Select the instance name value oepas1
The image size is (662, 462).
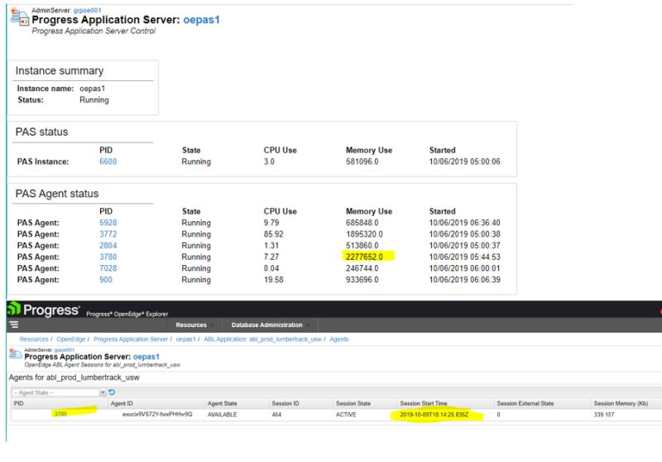(92, 89)
